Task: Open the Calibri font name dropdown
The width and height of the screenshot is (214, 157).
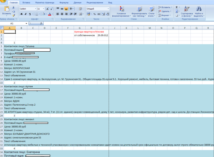Action: 36,9
